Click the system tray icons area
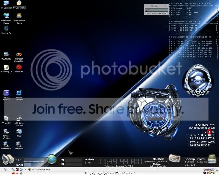Viewport: 219px width, 175px height. click(210, 171)
